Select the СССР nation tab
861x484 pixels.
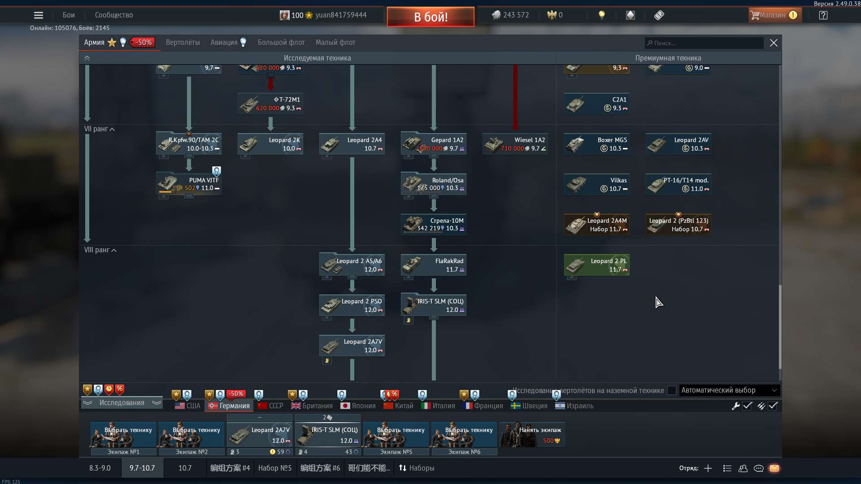[x=270, y=406]
